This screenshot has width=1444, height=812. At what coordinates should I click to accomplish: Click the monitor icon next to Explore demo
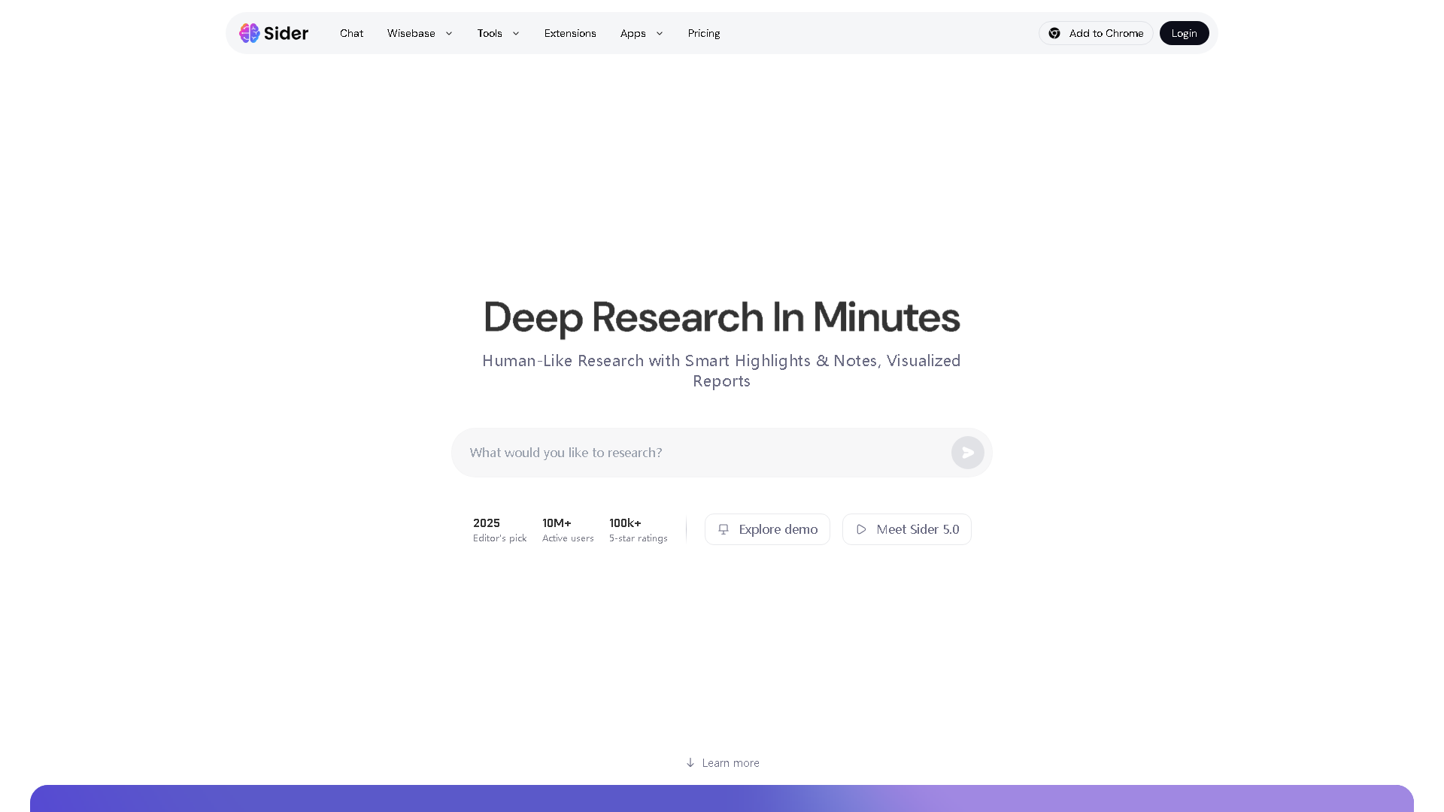(x=724, y=529)
